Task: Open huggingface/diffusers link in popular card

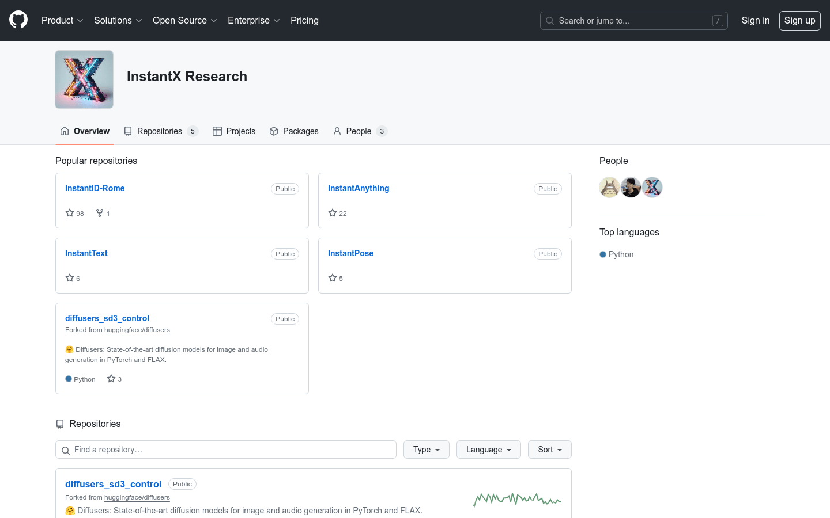Action: click(x=137, y=330)
